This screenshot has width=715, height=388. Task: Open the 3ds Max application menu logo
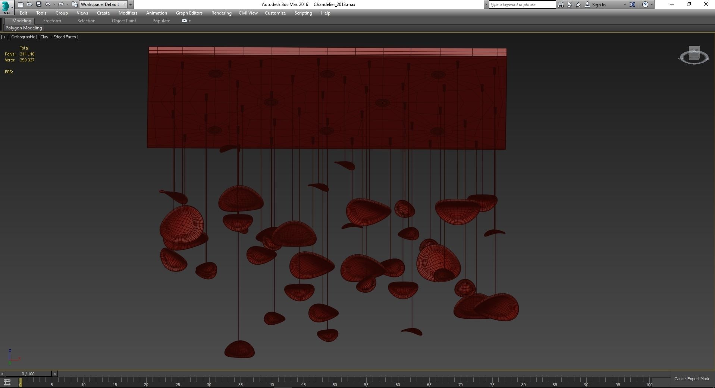click(7, 7)
